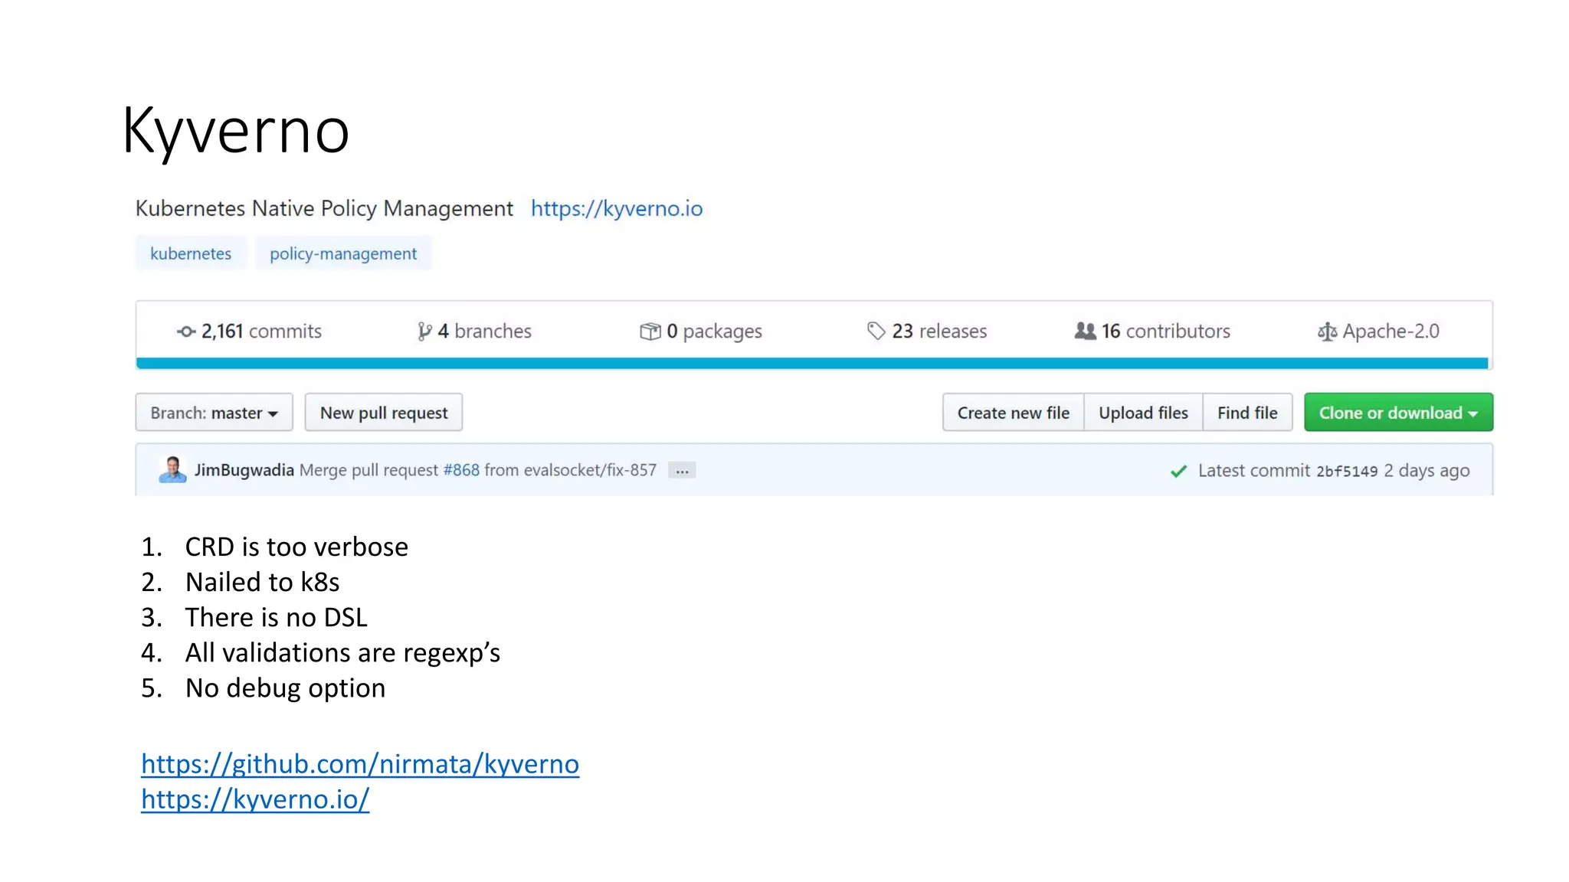1569x882 pixels.
Task: Click the commits icon beside 2,161
Action: coord(186,332)
